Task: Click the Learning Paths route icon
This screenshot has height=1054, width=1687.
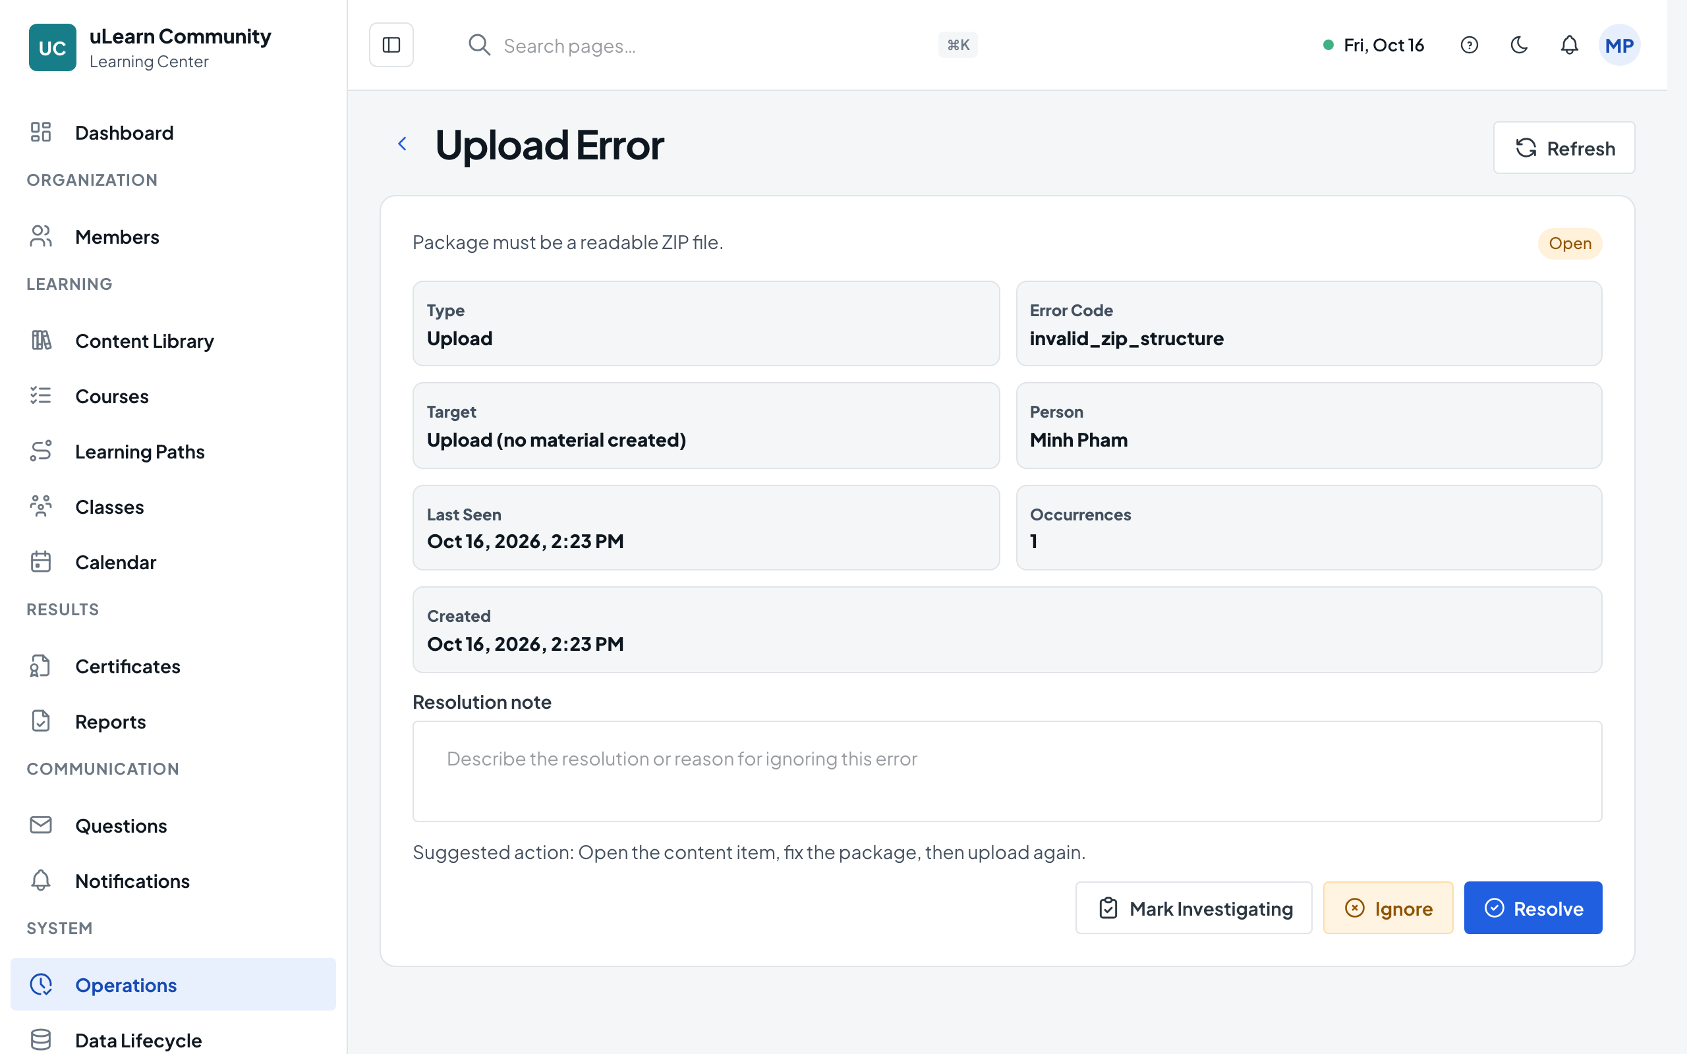Action: point(41,451)
